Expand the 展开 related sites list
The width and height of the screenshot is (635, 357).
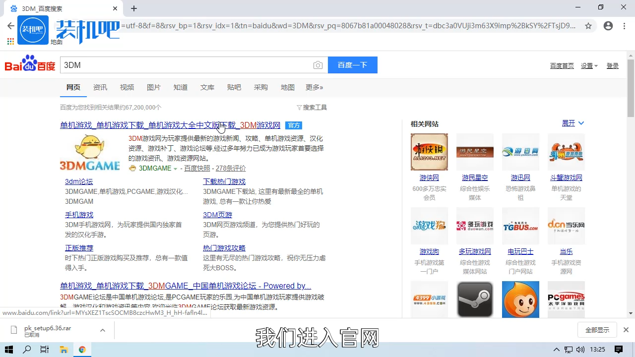(573, 123)
